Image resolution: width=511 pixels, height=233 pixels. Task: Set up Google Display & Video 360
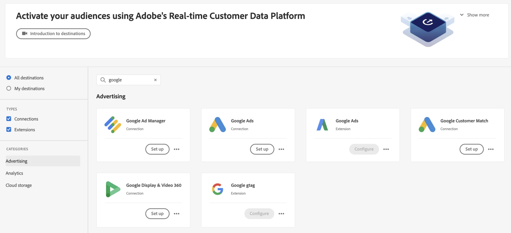[x=157, y=214]
